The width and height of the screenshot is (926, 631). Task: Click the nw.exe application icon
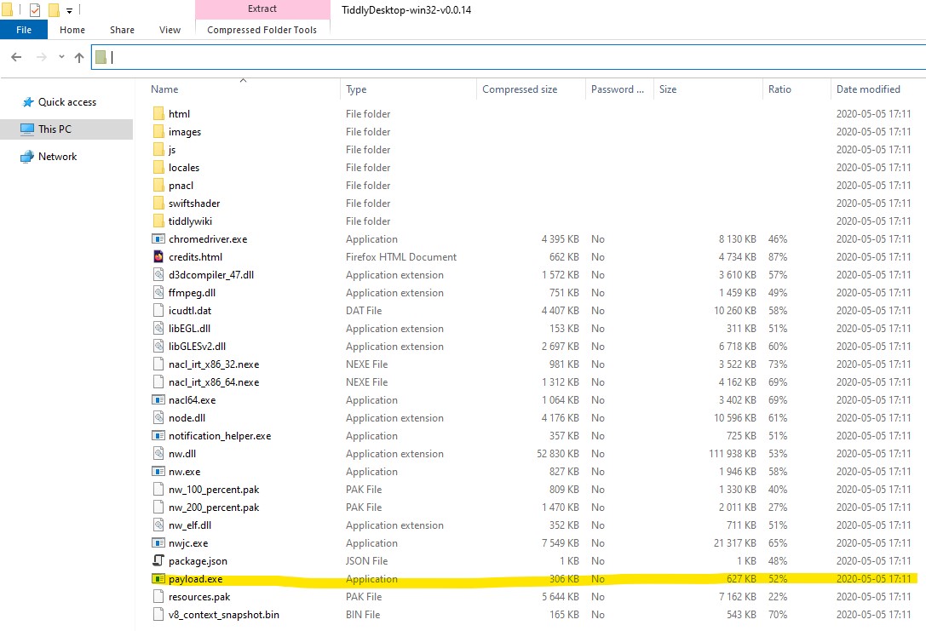pos(158,471)
